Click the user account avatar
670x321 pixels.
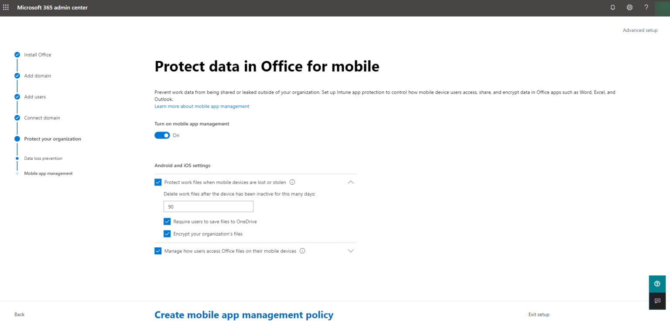pos(662,8)
